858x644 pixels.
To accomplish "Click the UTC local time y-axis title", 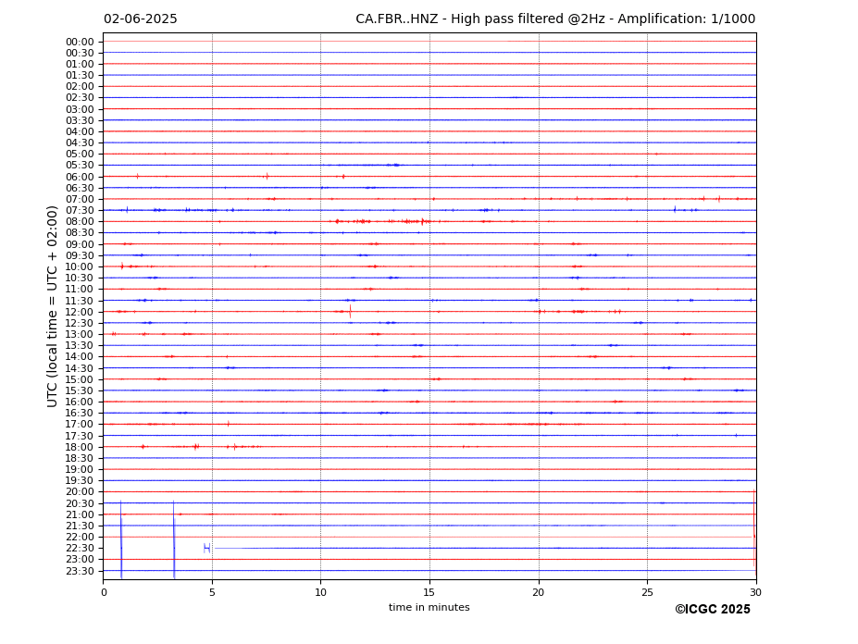I will pyautogui.click(x=52, y=306).
